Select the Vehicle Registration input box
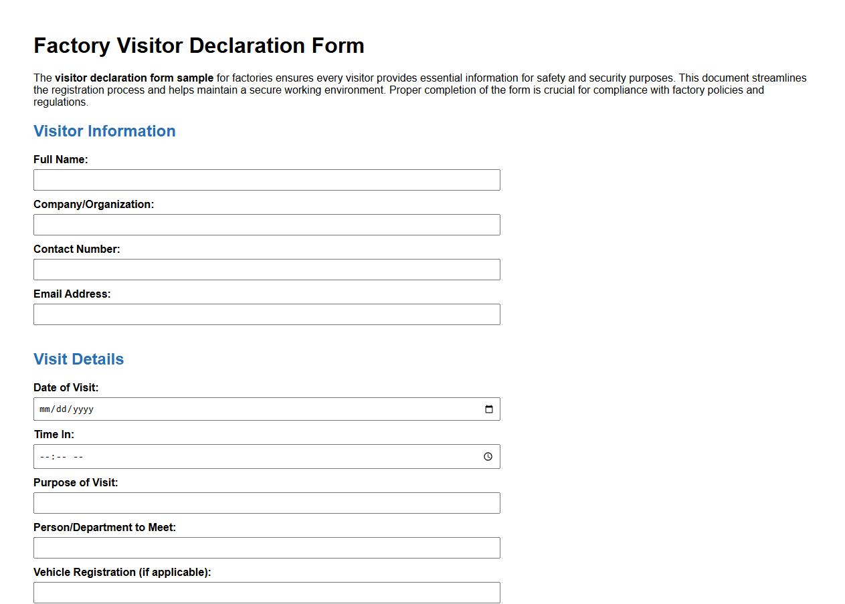The width and height of the screenshot is (845, 604). coord(266,592)
